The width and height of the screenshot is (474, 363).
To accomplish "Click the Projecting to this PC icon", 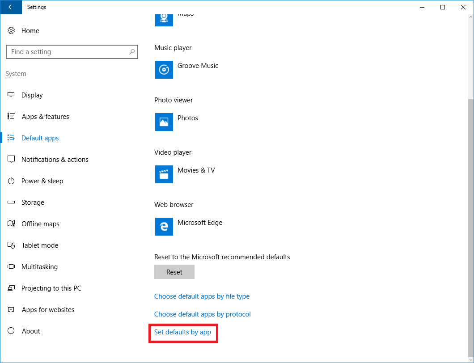I will (x=11, y=288).
